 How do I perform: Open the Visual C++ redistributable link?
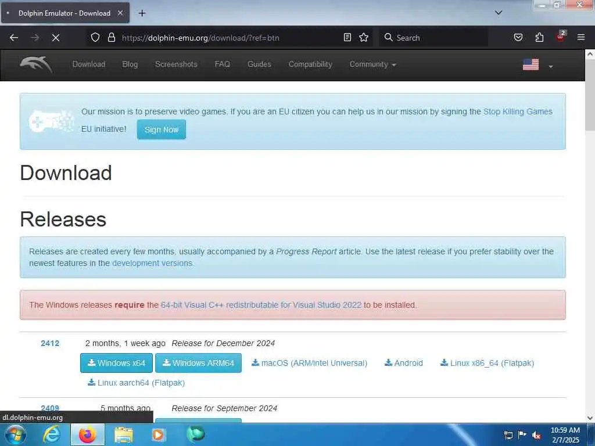261,305
